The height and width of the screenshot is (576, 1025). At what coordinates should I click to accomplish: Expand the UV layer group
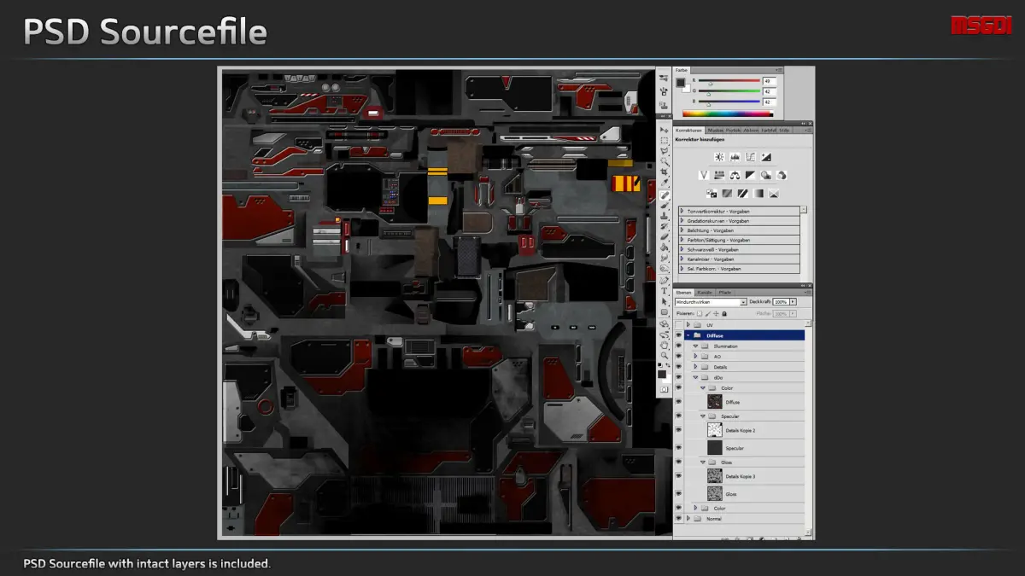point(688,325)
